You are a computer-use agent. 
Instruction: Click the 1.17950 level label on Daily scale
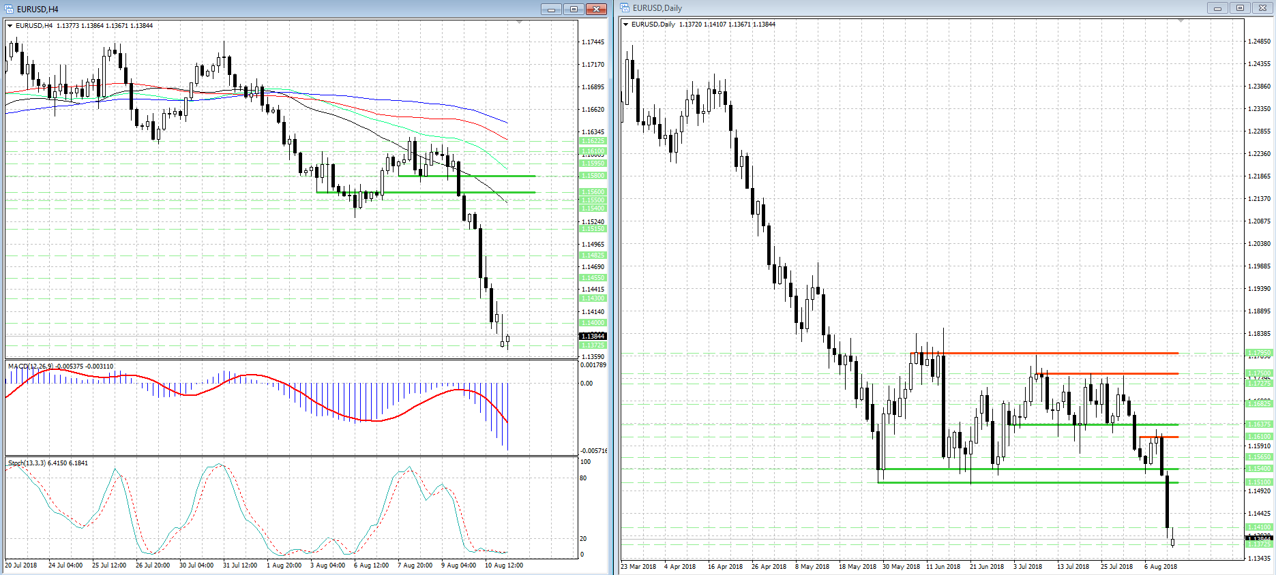point(1259,353)
